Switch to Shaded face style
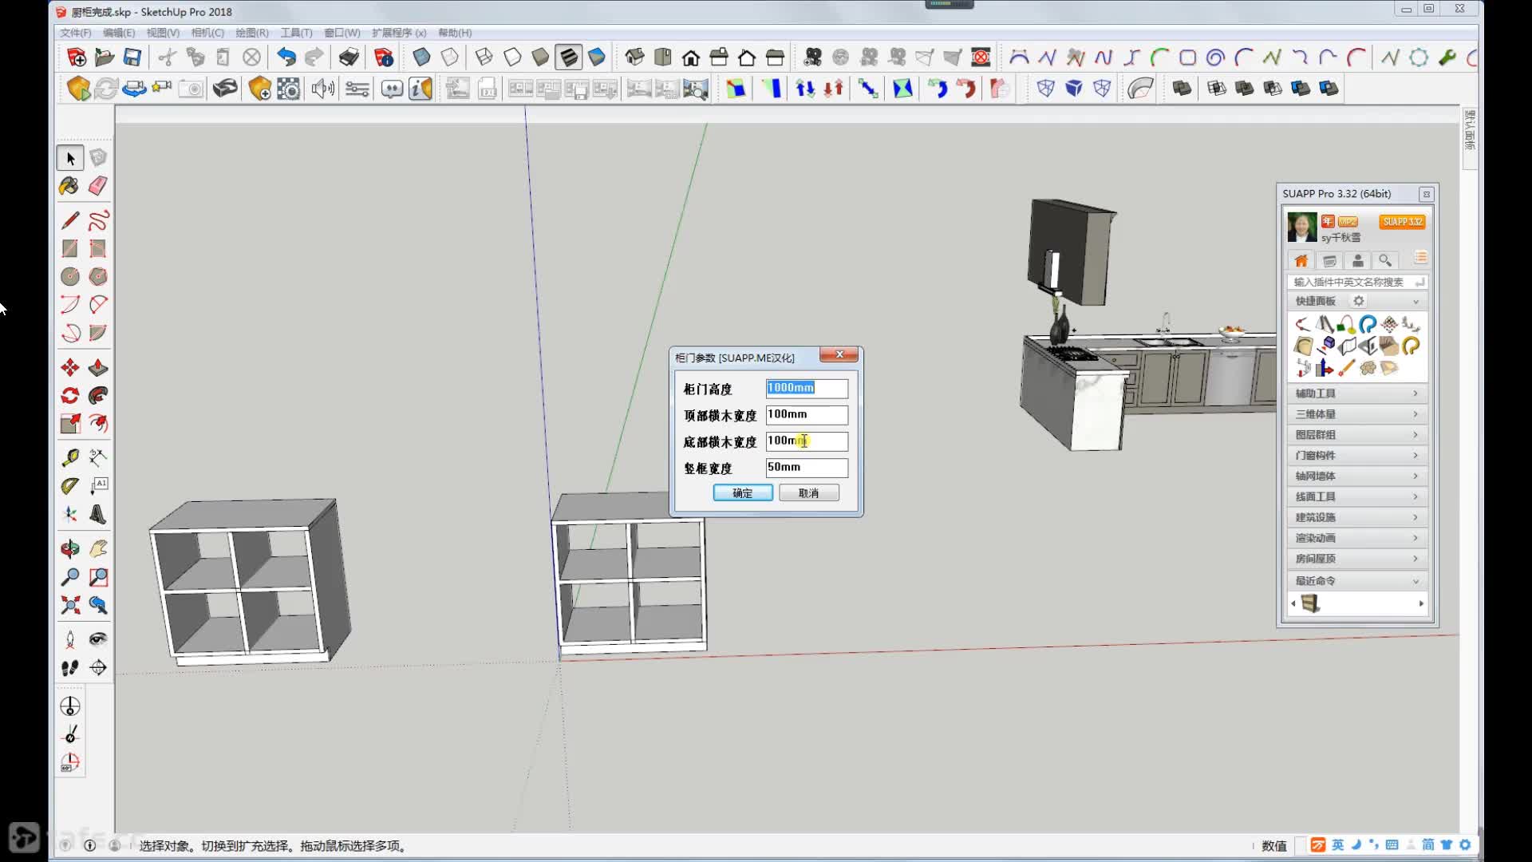Screen dimensions: 1532x862 coord(540,57)
